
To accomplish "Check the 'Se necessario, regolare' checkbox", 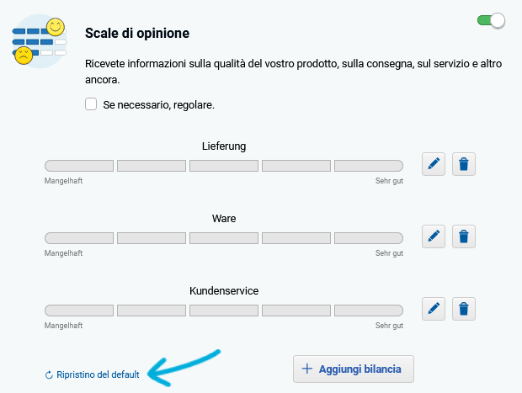I will tap(91, 104).
